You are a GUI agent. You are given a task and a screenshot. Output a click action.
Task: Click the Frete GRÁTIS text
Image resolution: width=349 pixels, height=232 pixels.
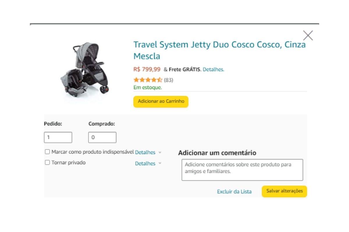184,70
